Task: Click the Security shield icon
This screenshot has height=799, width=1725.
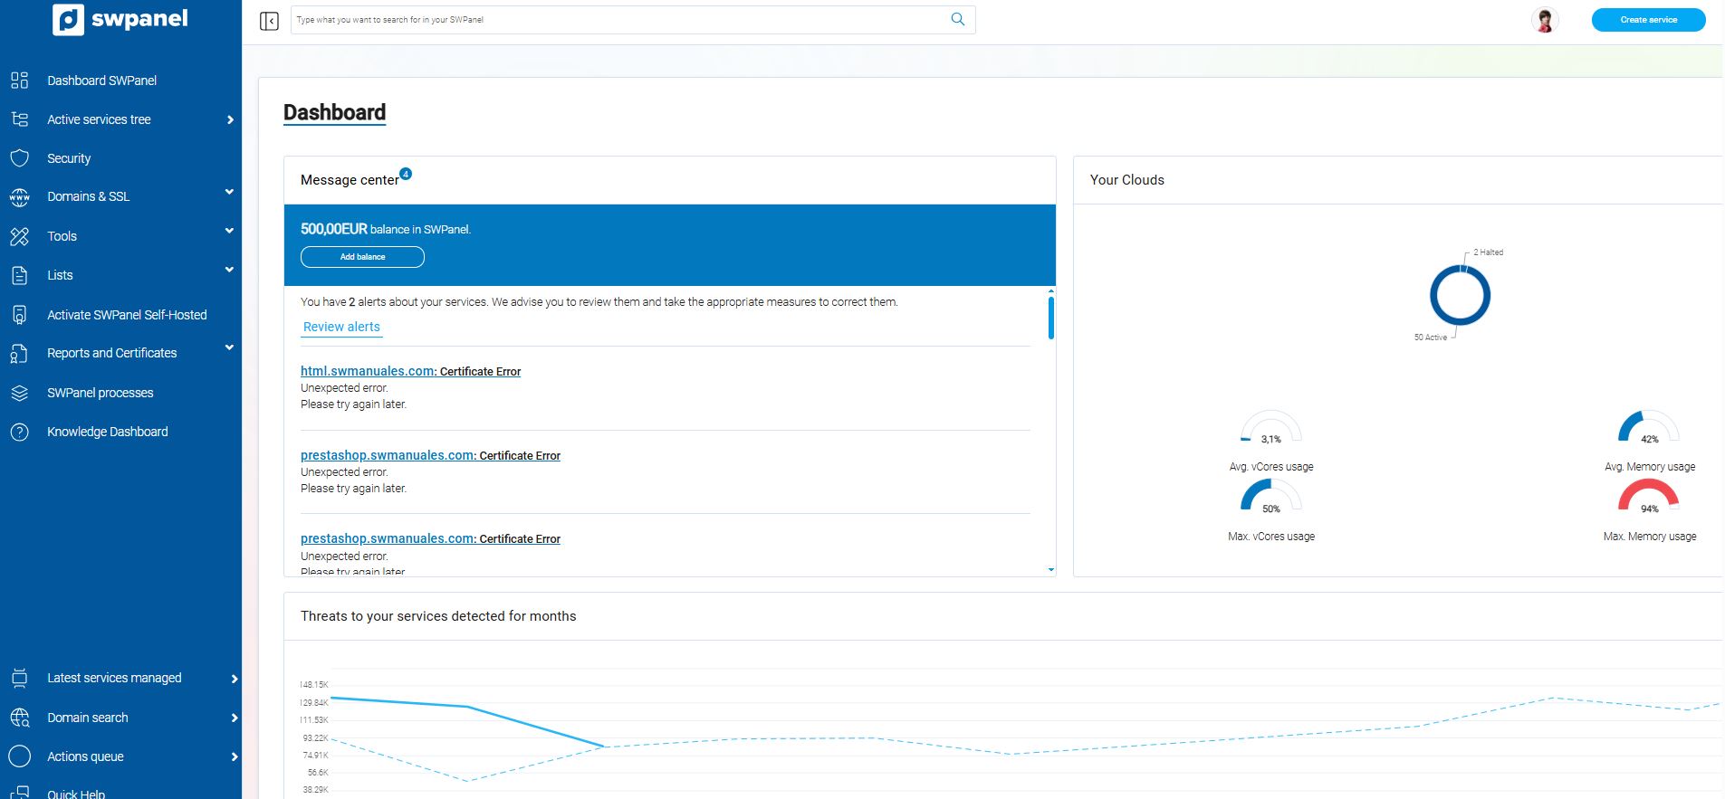Action: click(19, 158)
